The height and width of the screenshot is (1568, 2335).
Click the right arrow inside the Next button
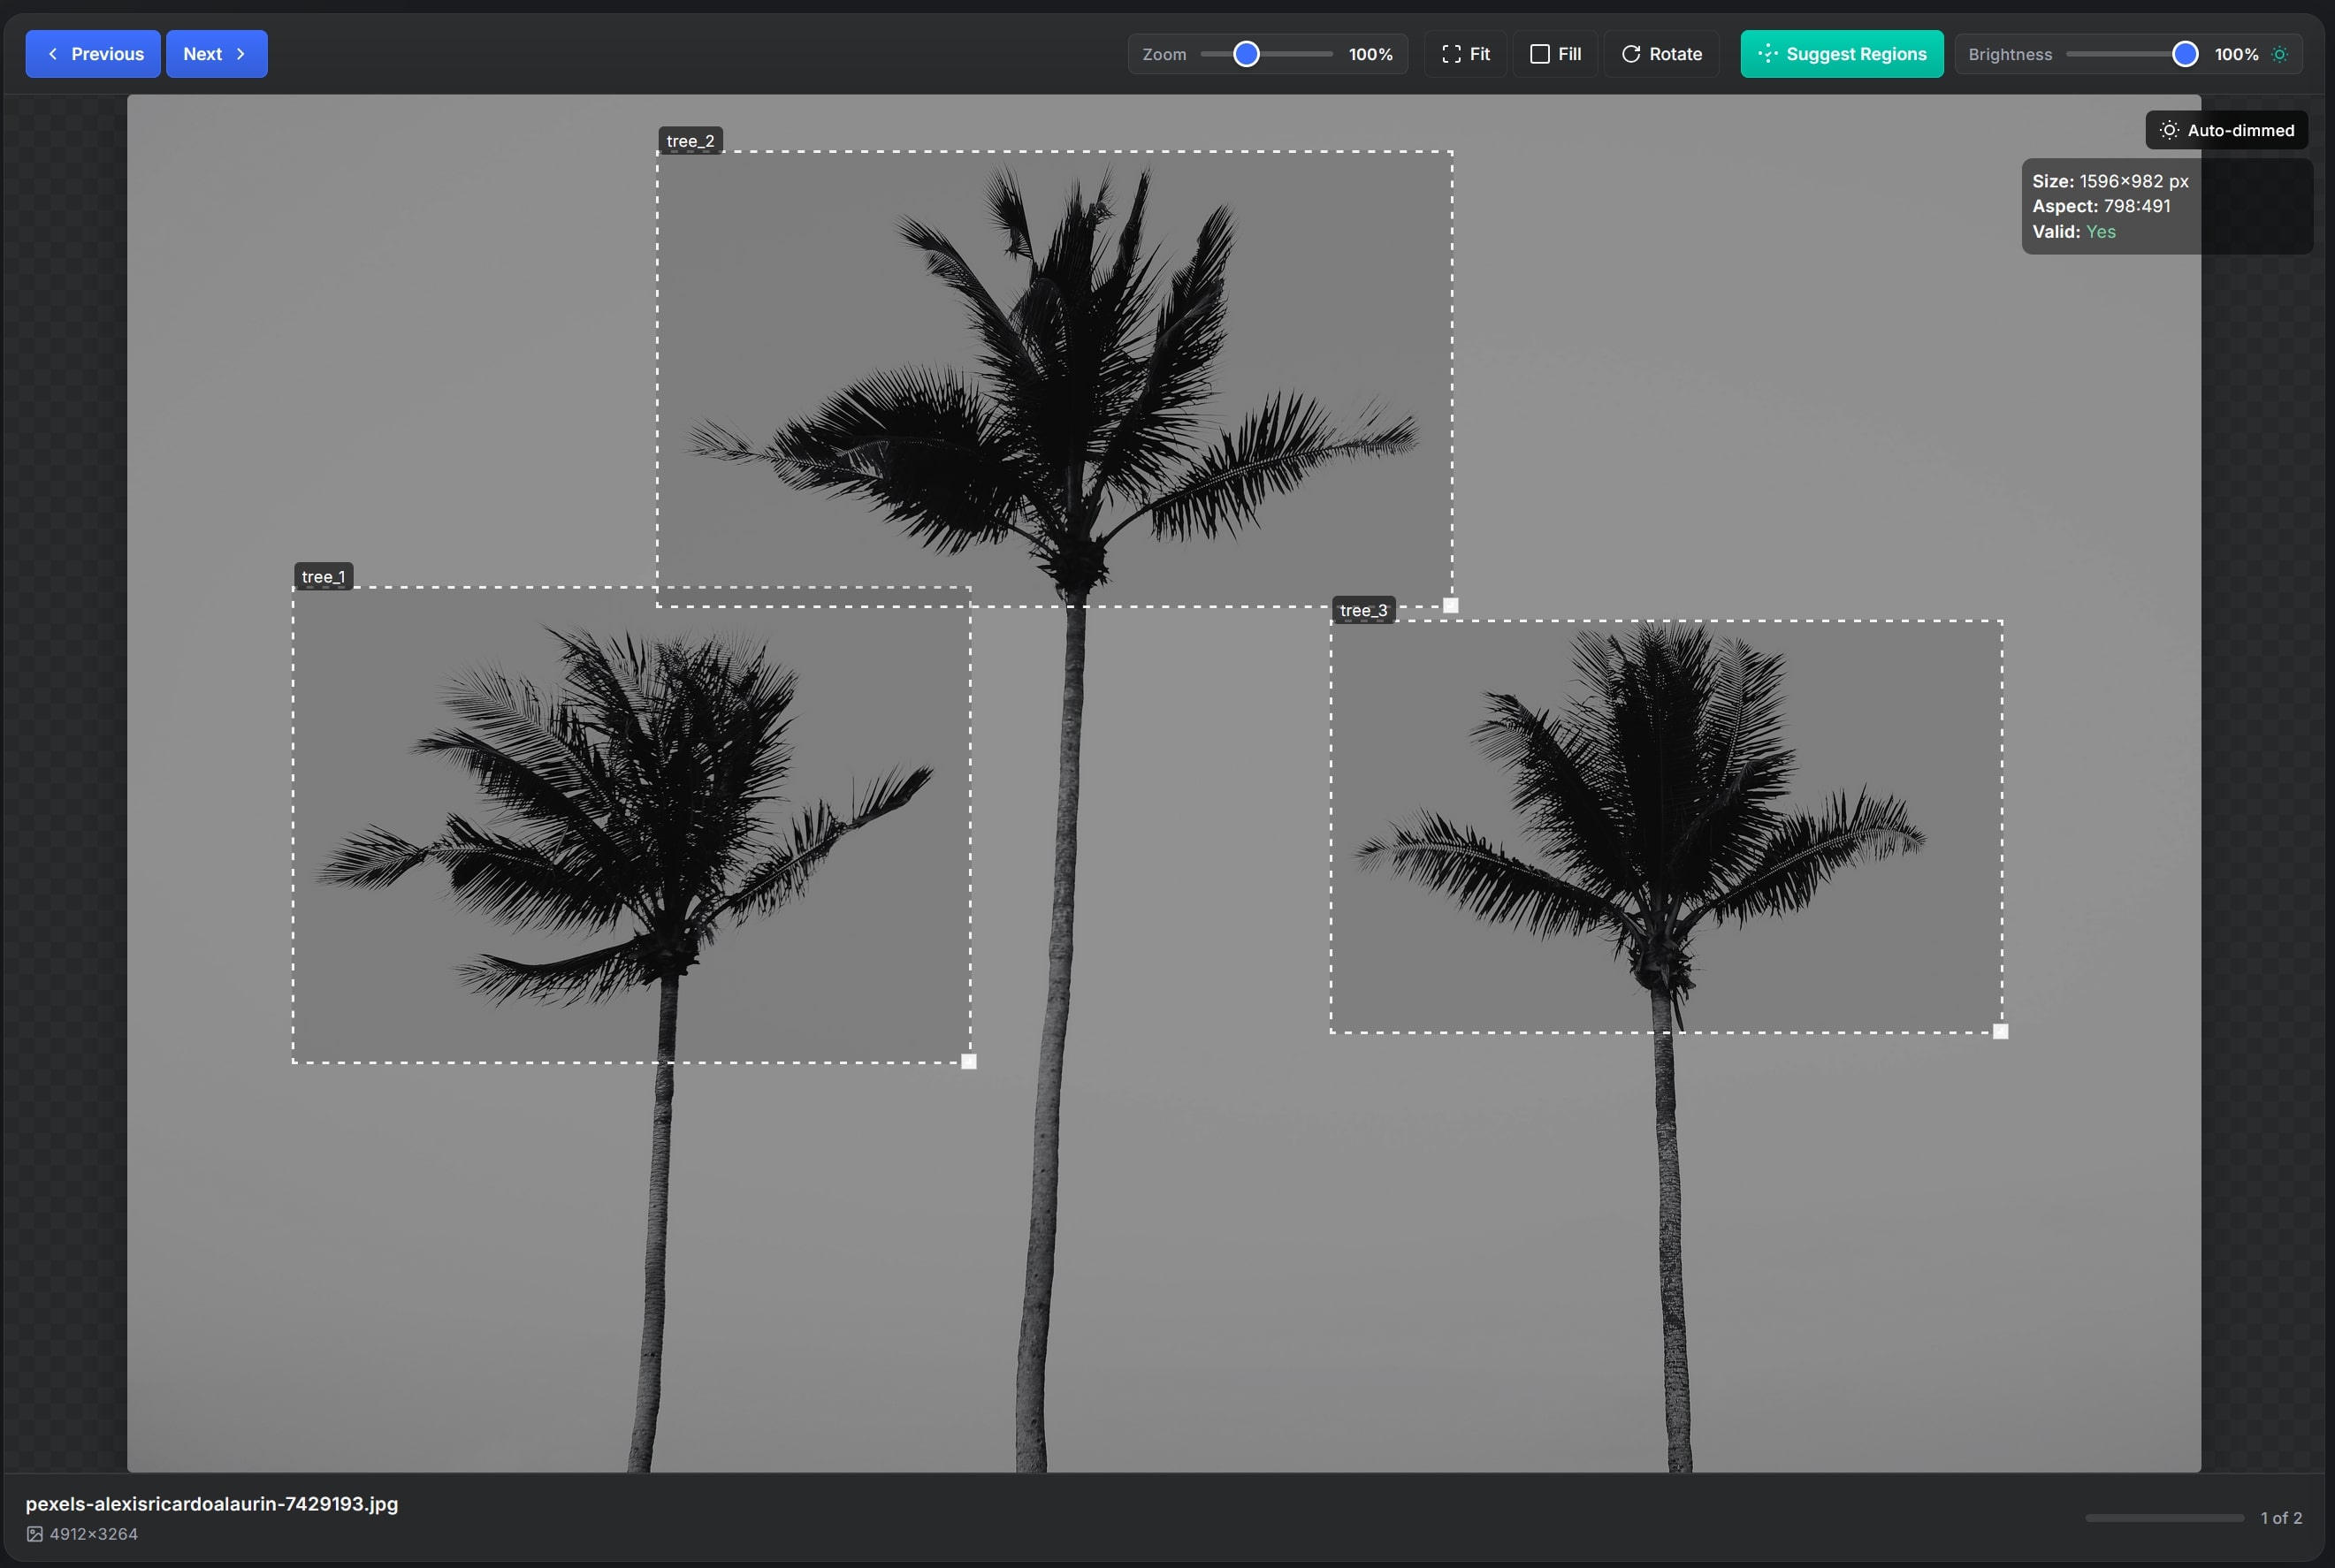pos(241,54)
